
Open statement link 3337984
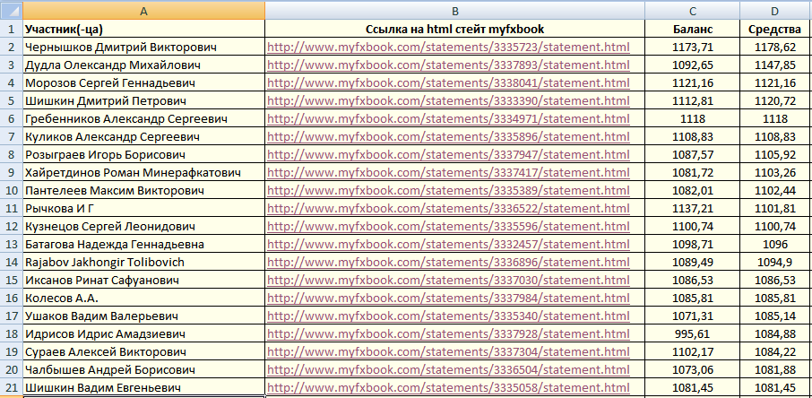coord(448,298)
